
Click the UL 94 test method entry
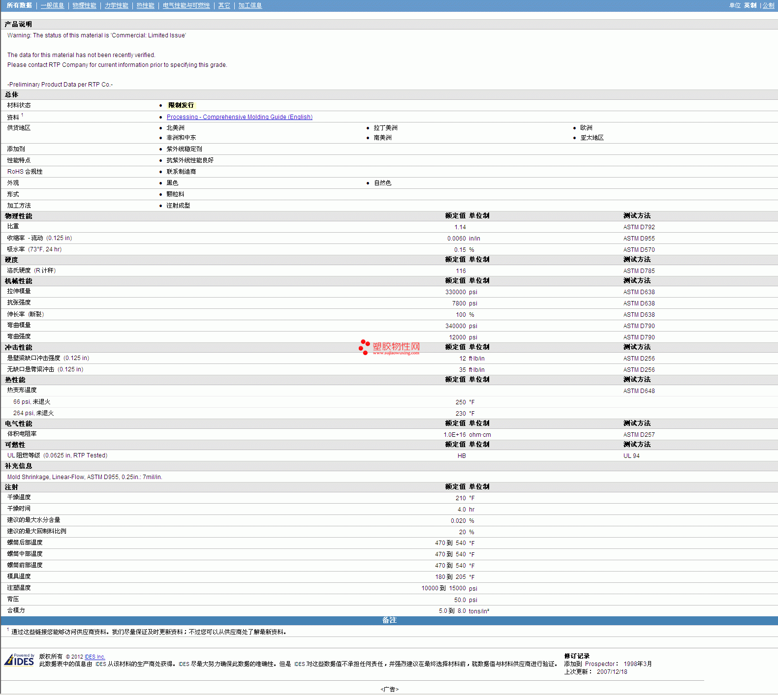[x=631, y=456]
